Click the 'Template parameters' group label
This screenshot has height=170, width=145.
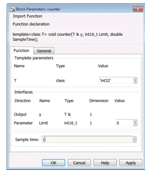(x=34, y=58)
